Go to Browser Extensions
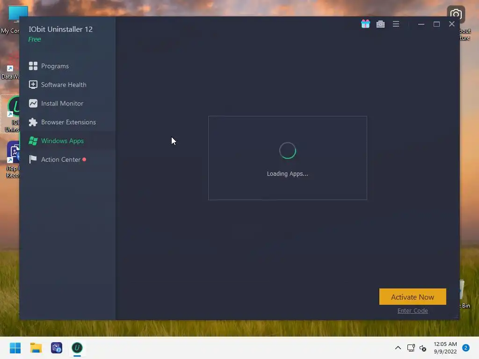Screen dimensions: 479x359 (67, 122)
